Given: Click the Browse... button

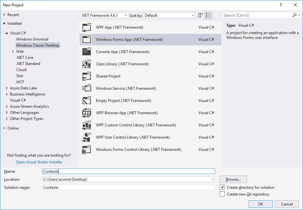Looking at the screenshot, I should point(233,179).
